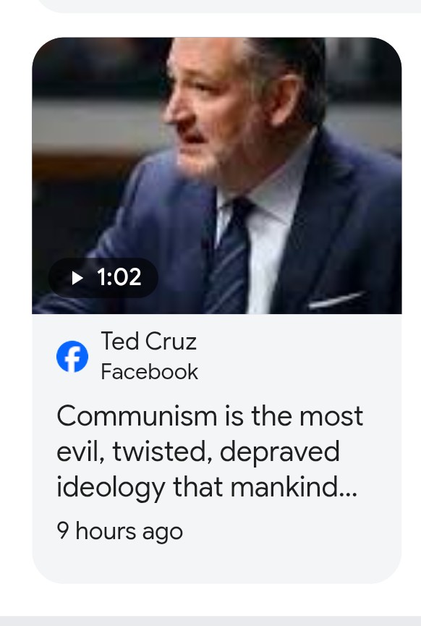
Task: Click the blue Facebook logo icon
Action: point(72,357)
